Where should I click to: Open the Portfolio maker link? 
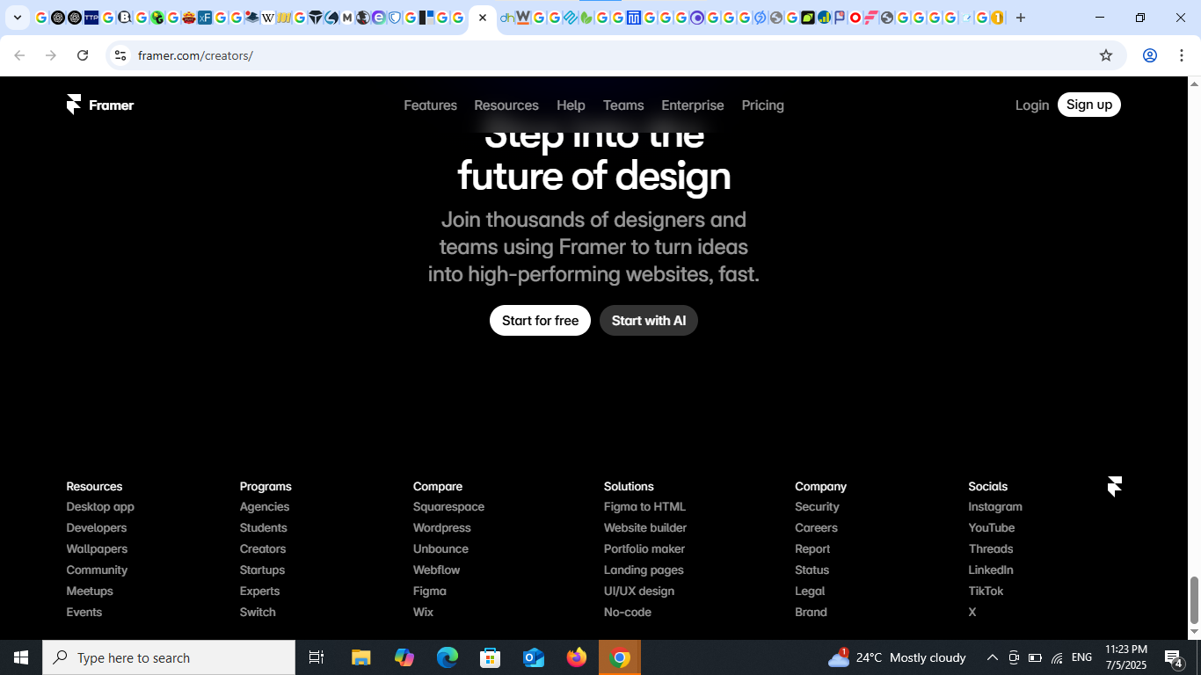644,549
